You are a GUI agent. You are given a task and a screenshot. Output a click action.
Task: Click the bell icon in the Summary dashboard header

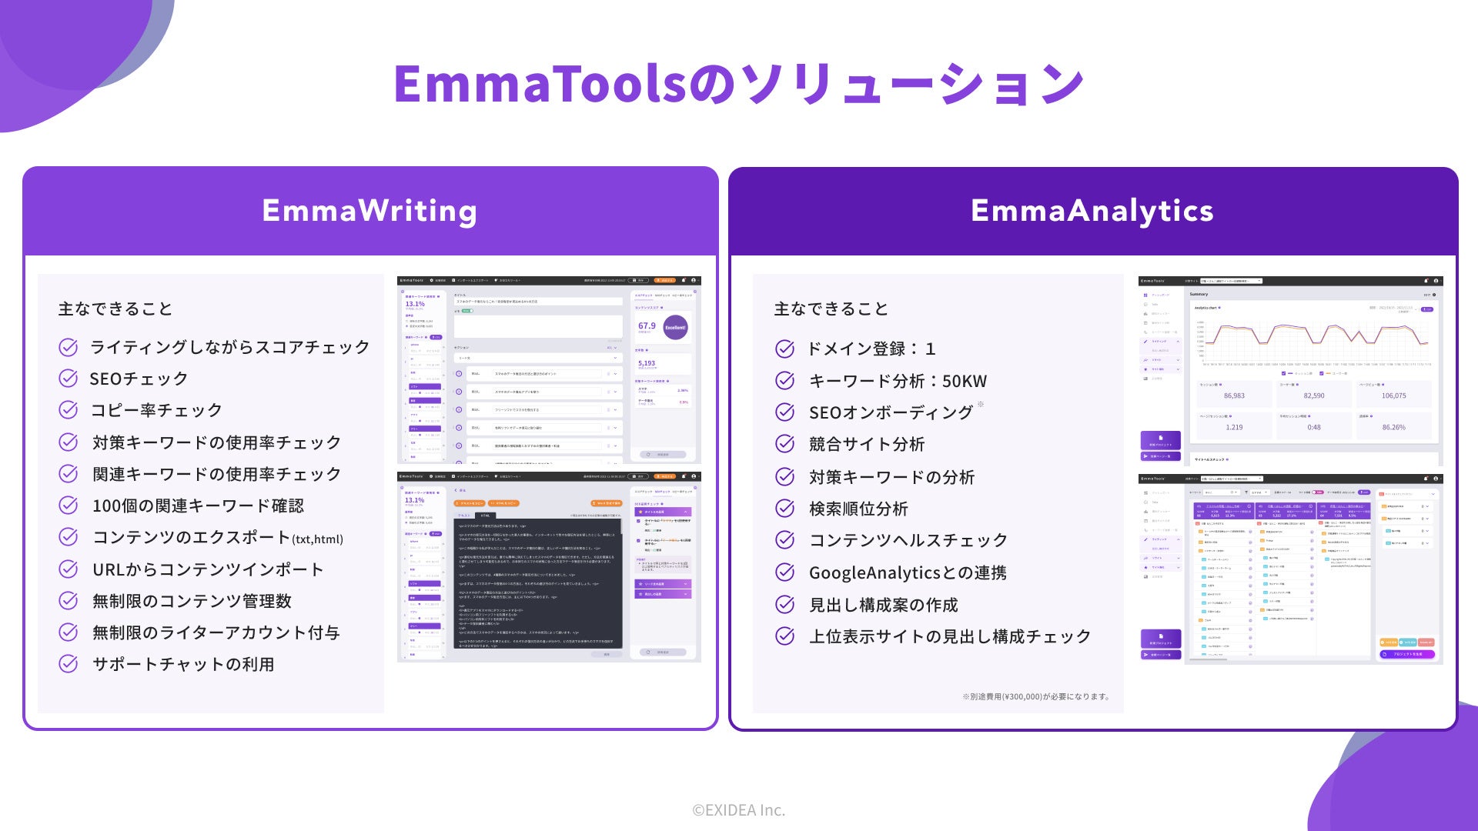click(x=1426, y=281)
